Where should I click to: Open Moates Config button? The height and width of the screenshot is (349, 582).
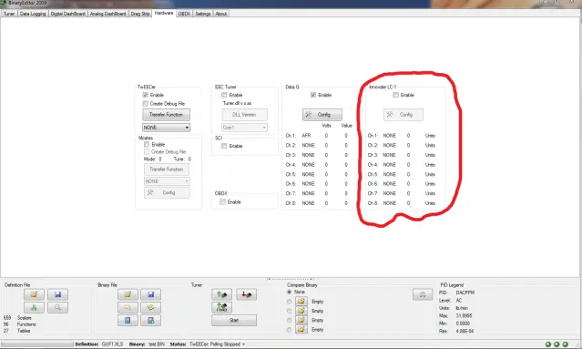[x=167, y=192]
